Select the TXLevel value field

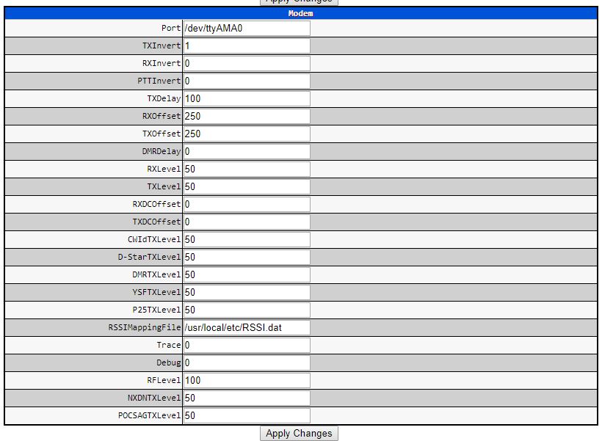point(247,187)
